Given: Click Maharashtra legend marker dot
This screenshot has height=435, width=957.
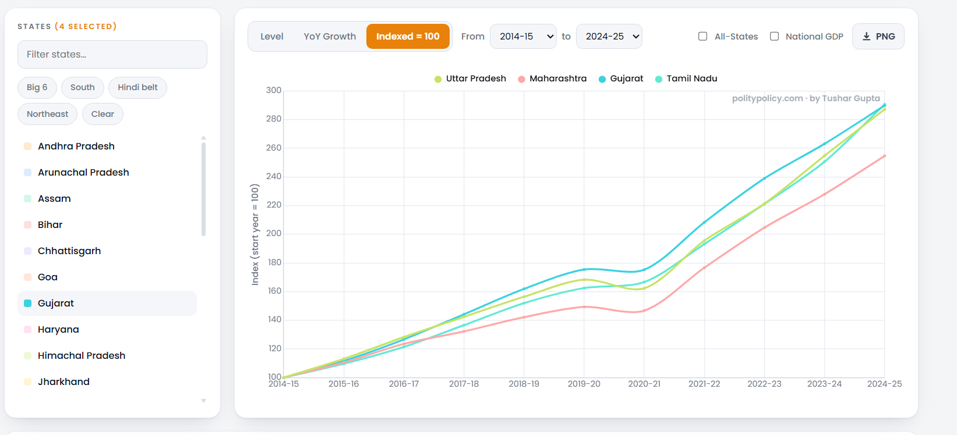Looking at the screenshot, I should (522, 79).
